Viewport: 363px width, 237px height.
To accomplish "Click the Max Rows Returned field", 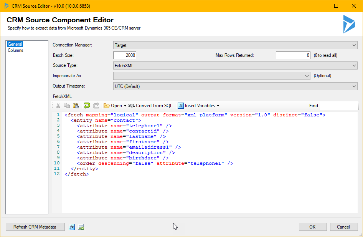I will [293, 55].
